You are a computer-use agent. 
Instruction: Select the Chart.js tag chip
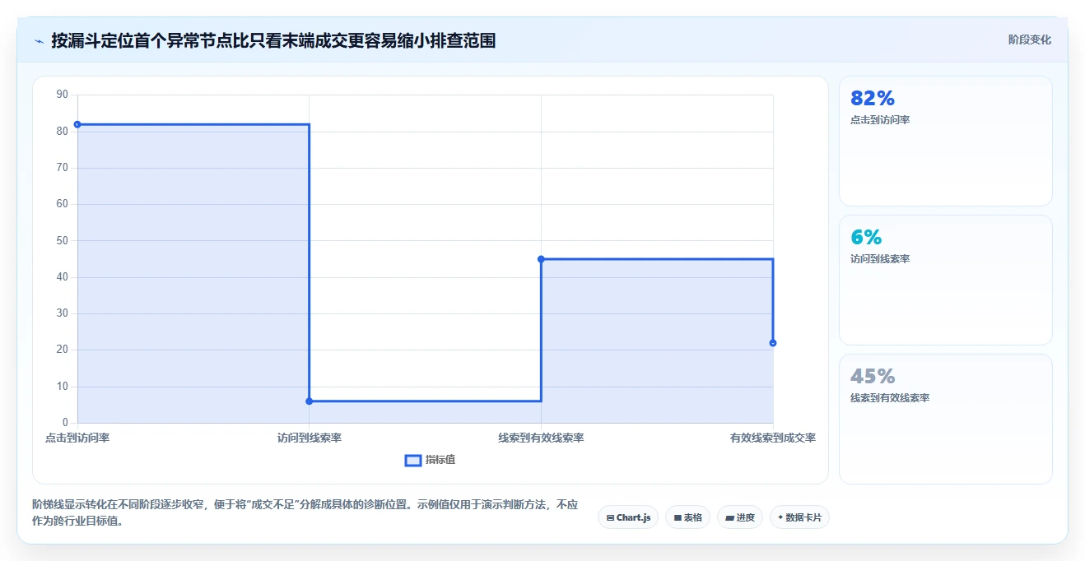628,517
